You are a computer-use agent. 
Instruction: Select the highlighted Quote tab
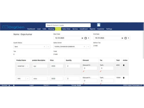click(x=58, y=29)
